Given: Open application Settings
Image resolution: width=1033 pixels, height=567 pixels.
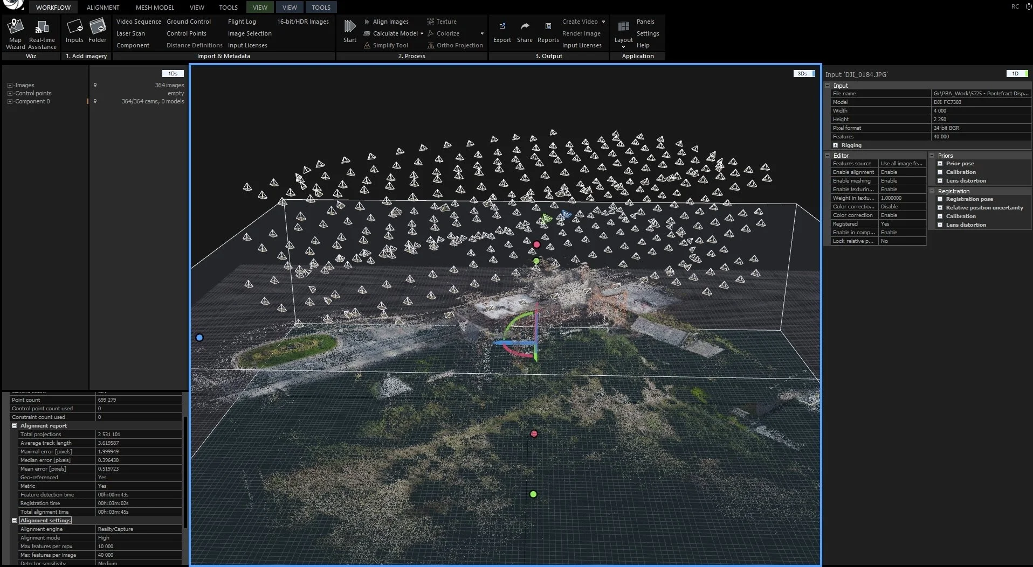Looking at the screenshot, I should point(647,33).
